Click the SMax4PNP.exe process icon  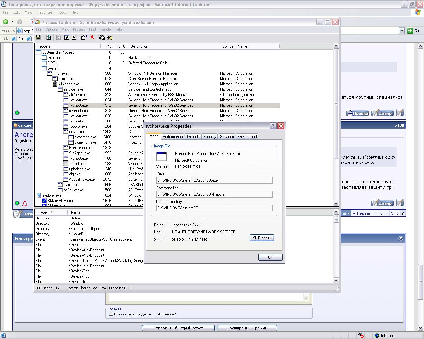point(44,201)
